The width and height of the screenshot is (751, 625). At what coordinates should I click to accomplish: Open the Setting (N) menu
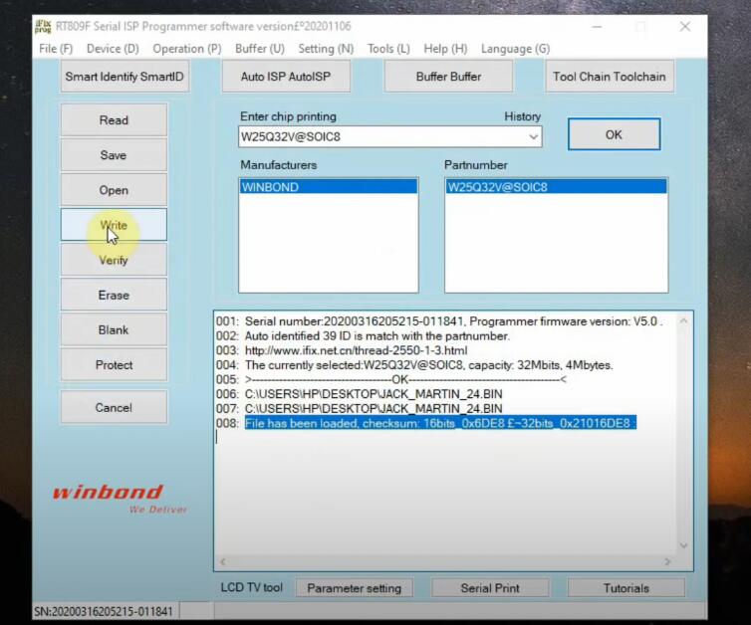[x=326, y=49]
